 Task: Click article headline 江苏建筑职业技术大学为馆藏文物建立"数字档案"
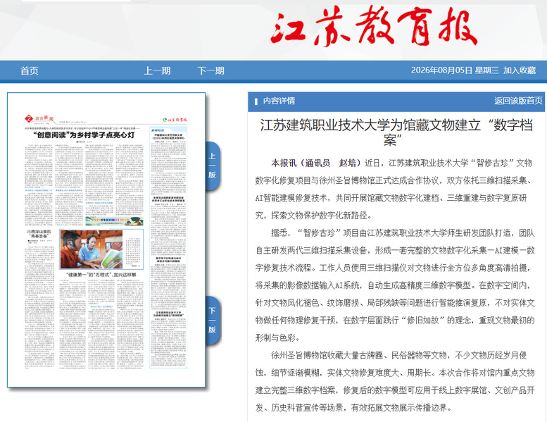(x=396, y=132)
